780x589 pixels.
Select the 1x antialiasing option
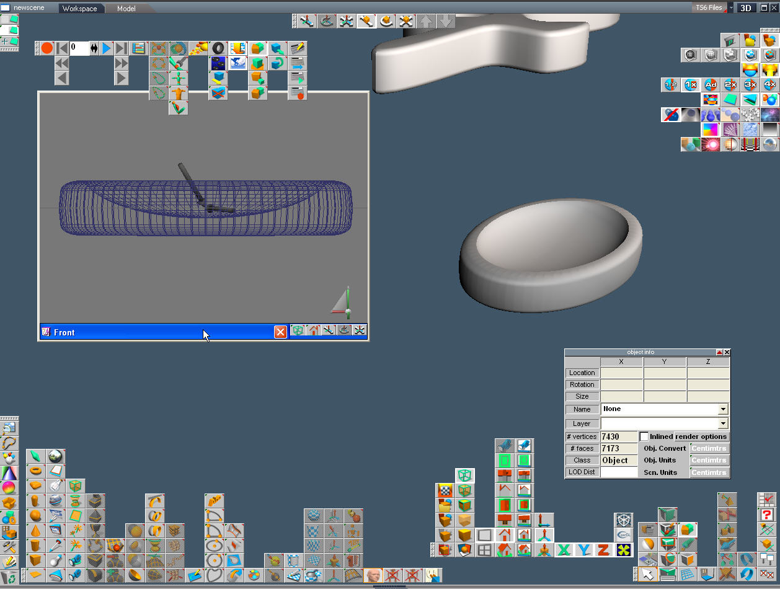click(x=690, y=84)
